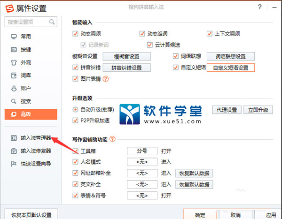The image size is (282, 219).
Task: Disable the 拼音纠错 checkbox
Action: 75,68
